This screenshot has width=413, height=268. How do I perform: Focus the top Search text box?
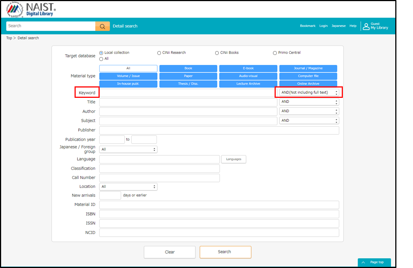(x=51, y=26)
